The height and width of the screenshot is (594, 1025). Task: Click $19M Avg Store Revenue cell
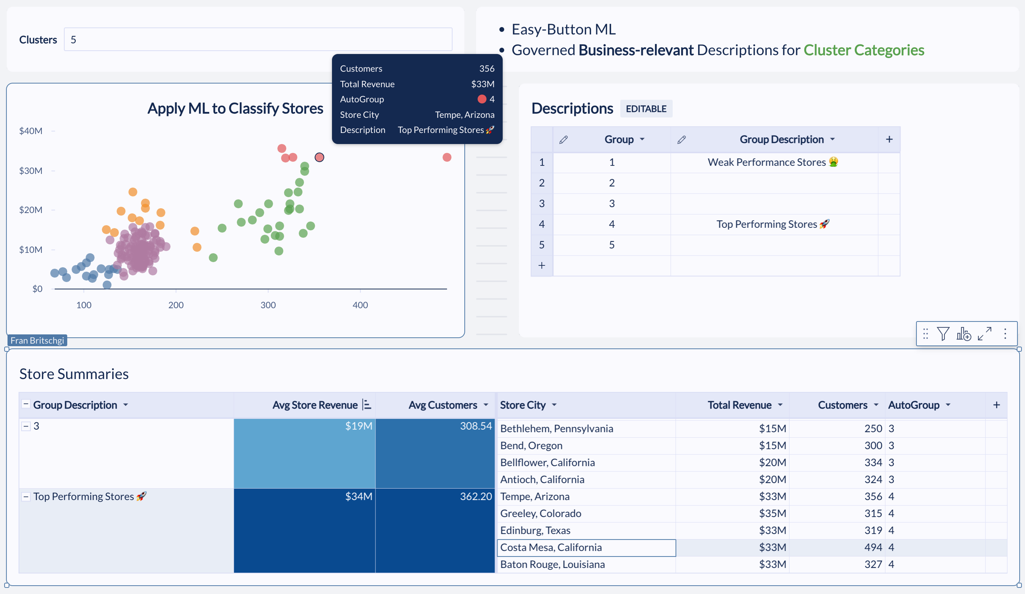tap(304, 454)
